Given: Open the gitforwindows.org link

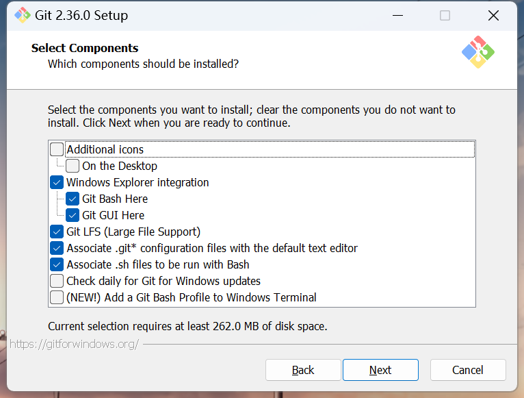Looking at the screenshot, I should click(74, 344).
